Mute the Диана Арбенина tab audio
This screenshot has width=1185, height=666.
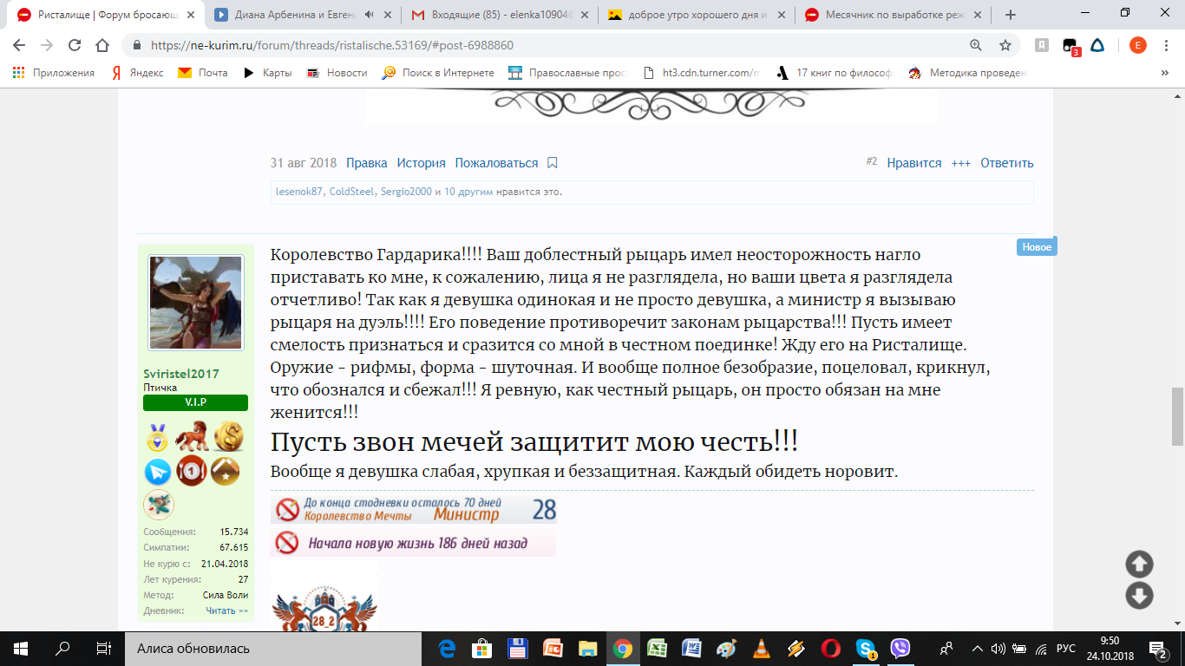[370, 15]
